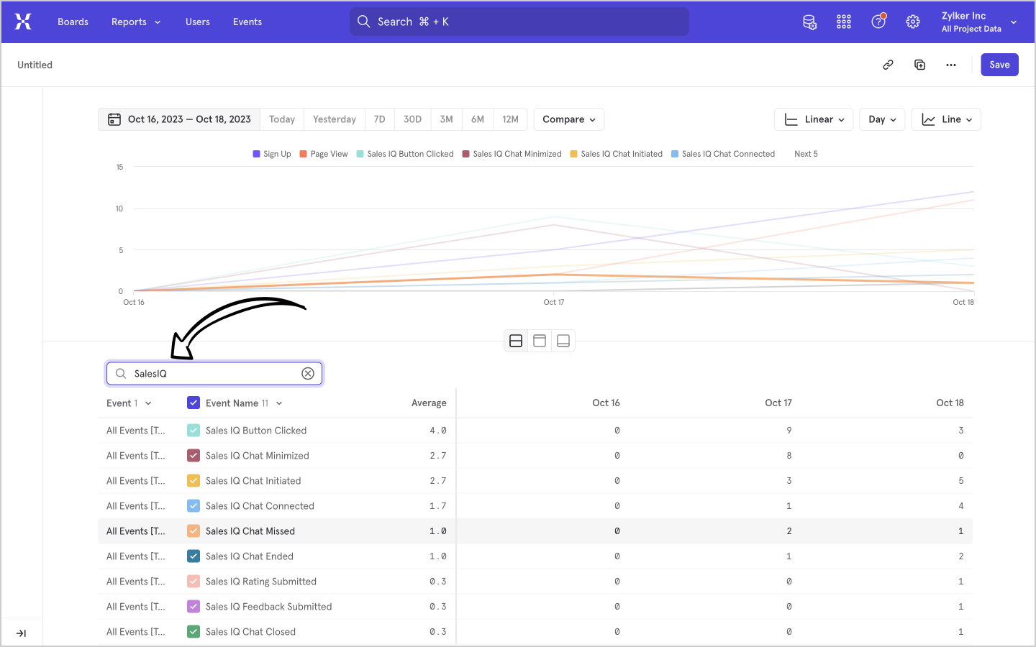Image resolution: width=1036 pixels, height=647 pixels.
Task: Click Sales IQ Chat Connected legend swatch
Action: tap(675, 154)
